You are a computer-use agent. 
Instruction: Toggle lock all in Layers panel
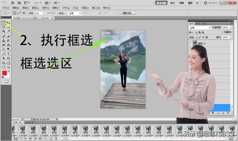tap(207, 37)
